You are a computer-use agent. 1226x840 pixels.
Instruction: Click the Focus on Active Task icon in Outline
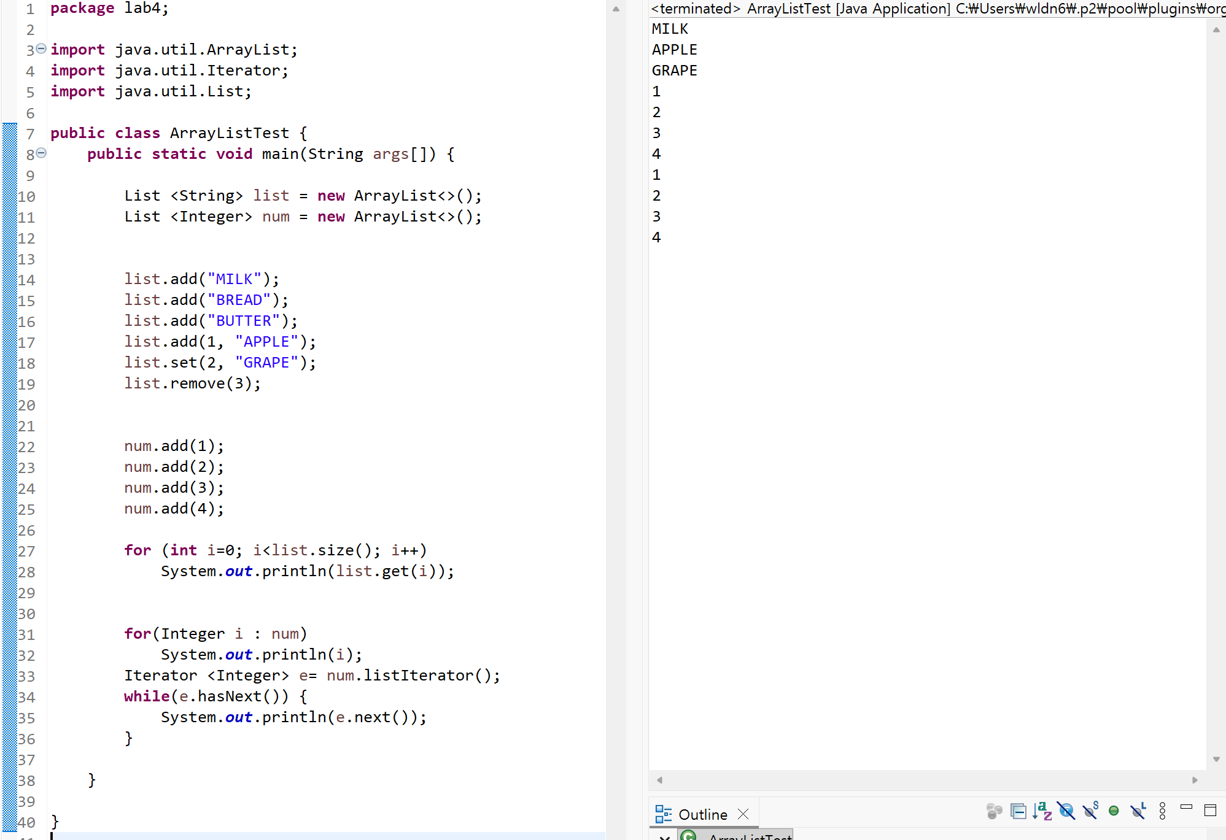[x=994, y=811]
